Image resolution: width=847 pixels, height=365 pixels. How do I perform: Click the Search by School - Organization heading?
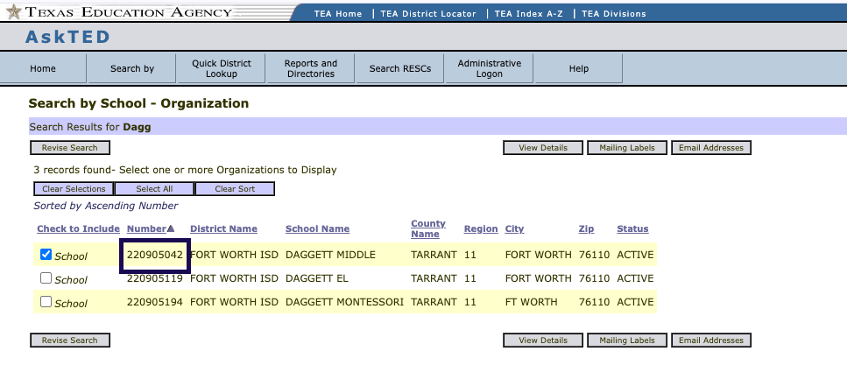(x=138, y=103)
